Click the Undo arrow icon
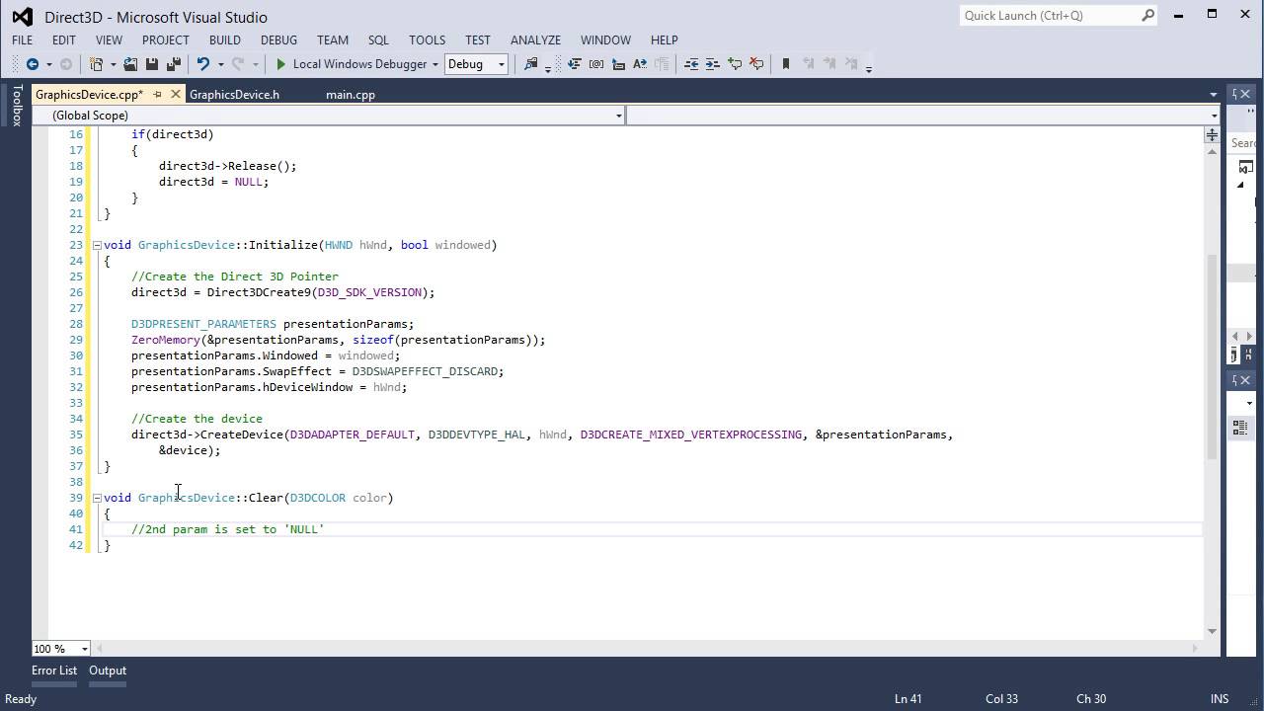This screenshot has width=1264, height=711. tap(202, 64)
